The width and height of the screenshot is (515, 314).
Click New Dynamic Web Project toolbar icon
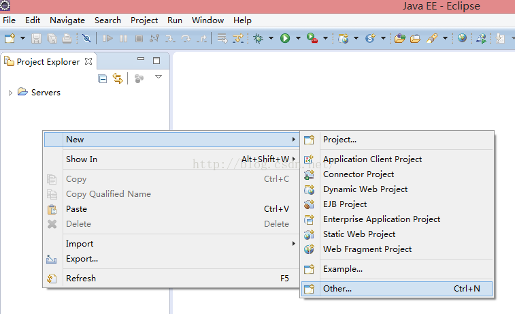pyautogui.click(x=344, y=38)
